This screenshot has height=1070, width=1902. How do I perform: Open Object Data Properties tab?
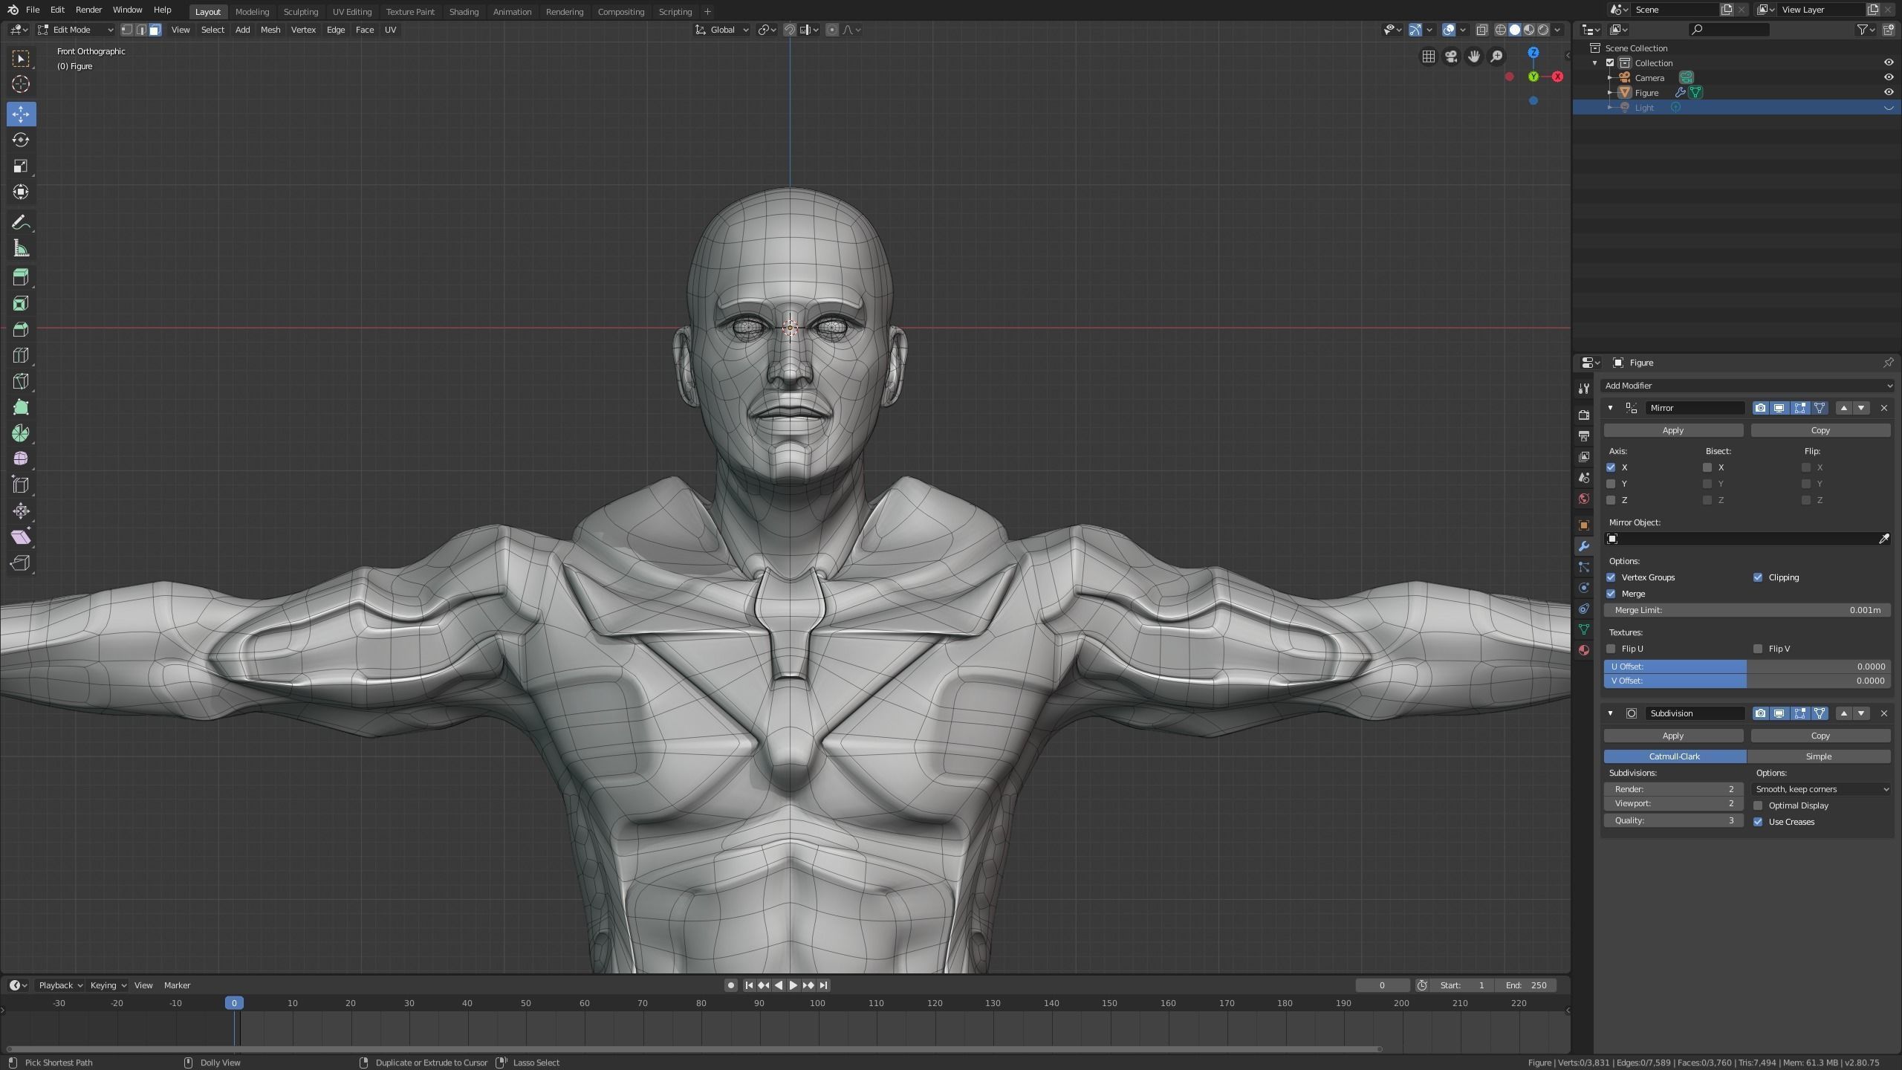[1584, 629]
